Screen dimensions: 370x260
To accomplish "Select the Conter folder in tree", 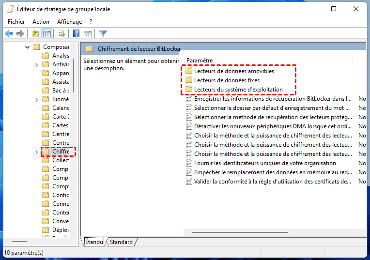I will pyautogui.click(x=56, y=213).
